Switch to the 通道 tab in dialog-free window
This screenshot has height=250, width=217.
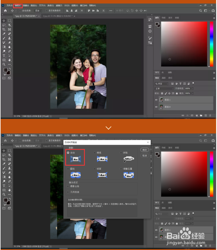click(x=163, y=78)
